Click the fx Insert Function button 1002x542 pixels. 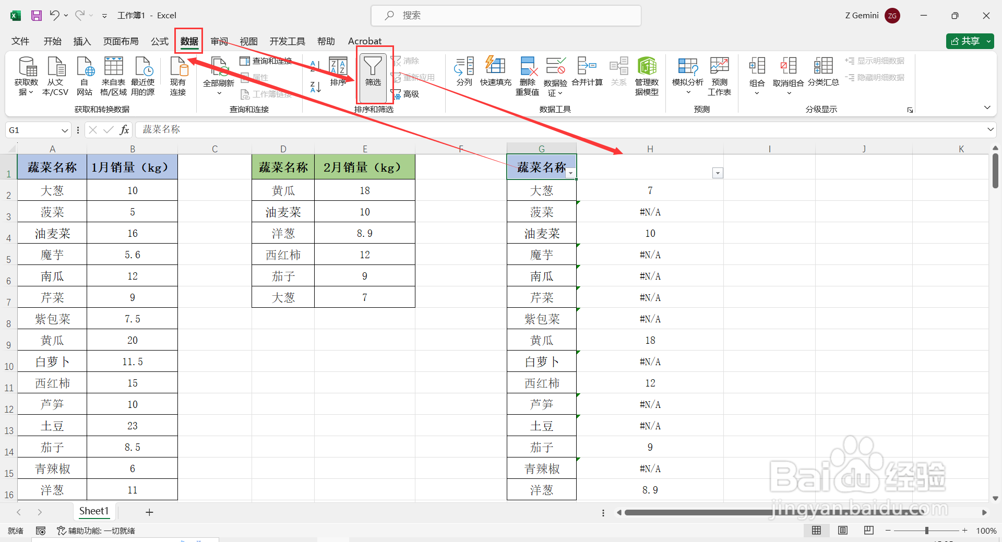[x=124, y=129]
